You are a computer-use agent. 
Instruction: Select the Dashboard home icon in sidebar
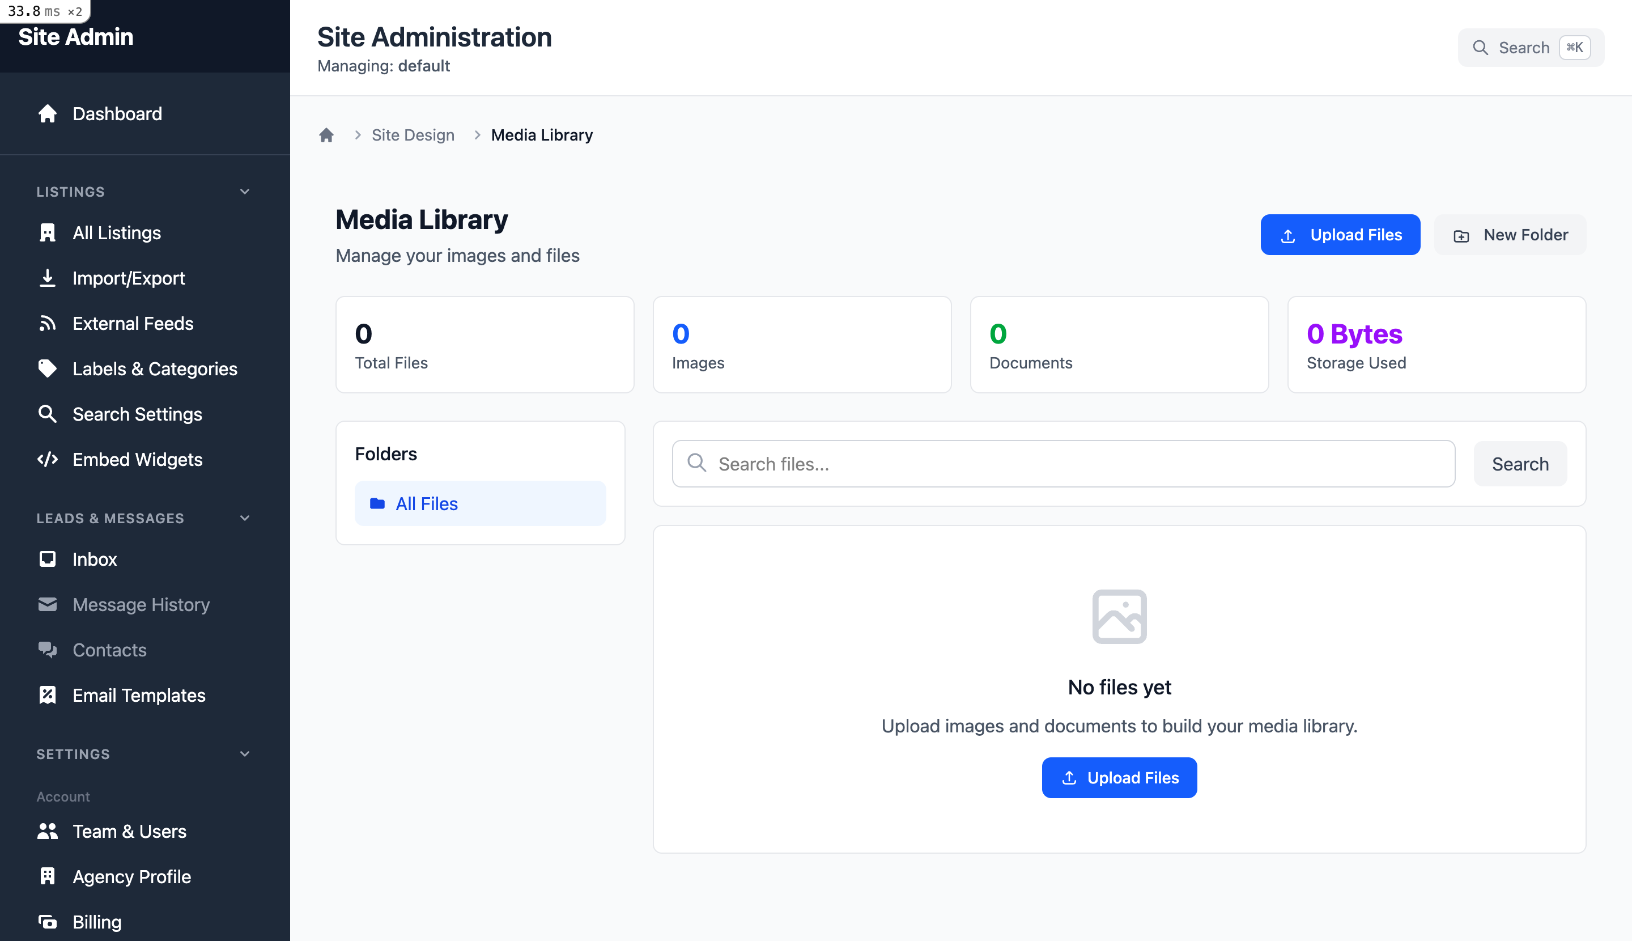pyautogui.click(x=48, y=114)
